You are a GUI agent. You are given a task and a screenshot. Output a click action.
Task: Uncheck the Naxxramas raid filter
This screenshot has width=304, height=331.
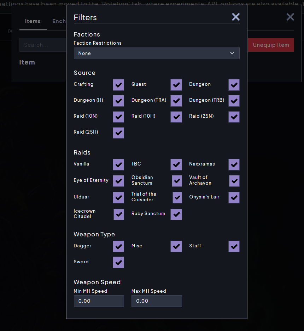[234, 164]
